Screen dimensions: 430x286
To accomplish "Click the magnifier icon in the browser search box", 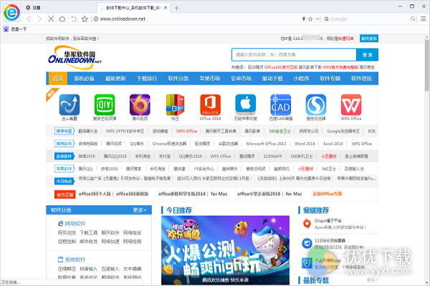I will (x=413, y=19).
